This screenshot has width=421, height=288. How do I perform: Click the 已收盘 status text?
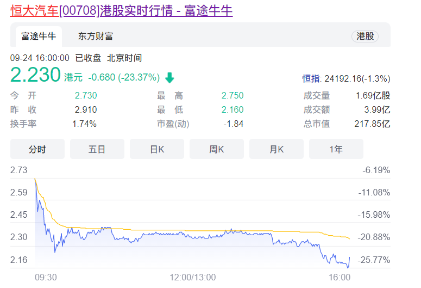pos(89,58)
